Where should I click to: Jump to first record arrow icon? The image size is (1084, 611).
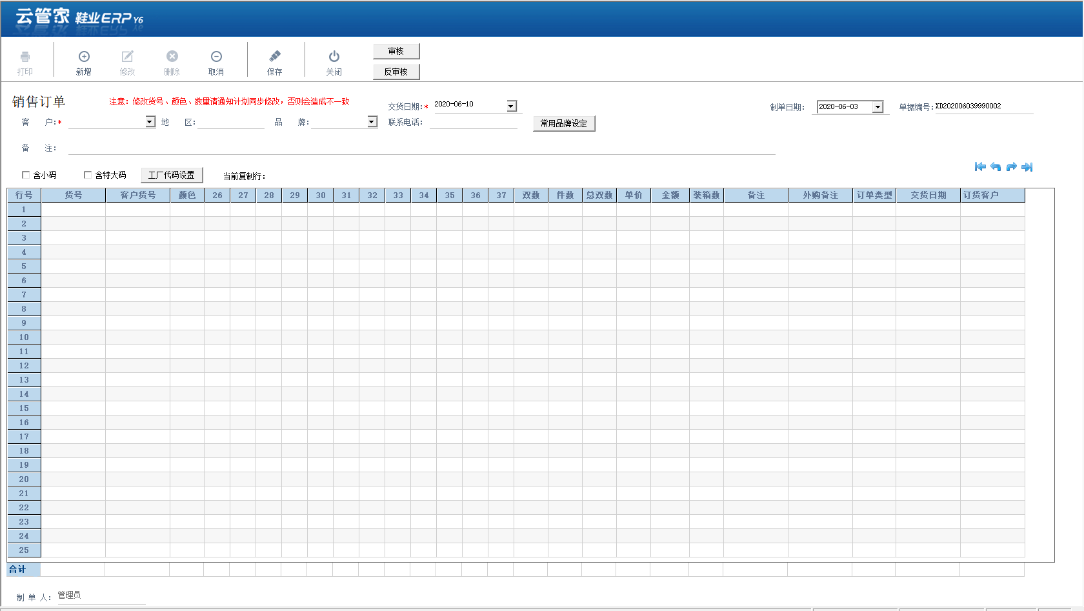click(x=980, y=167)
